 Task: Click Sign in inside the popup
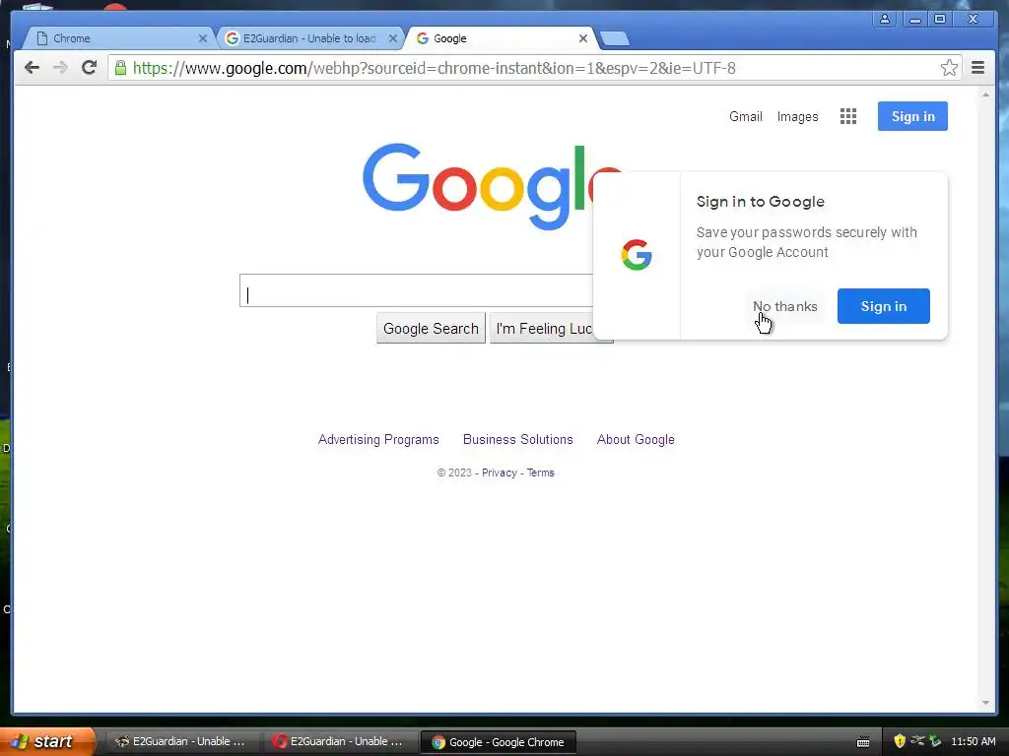click(884, 306)
